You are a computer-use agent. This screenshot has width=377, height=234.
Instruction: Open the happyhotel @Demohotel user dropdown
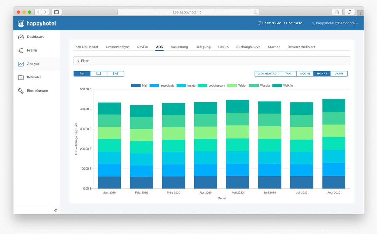pyautogui.click(x=335, y=23)
